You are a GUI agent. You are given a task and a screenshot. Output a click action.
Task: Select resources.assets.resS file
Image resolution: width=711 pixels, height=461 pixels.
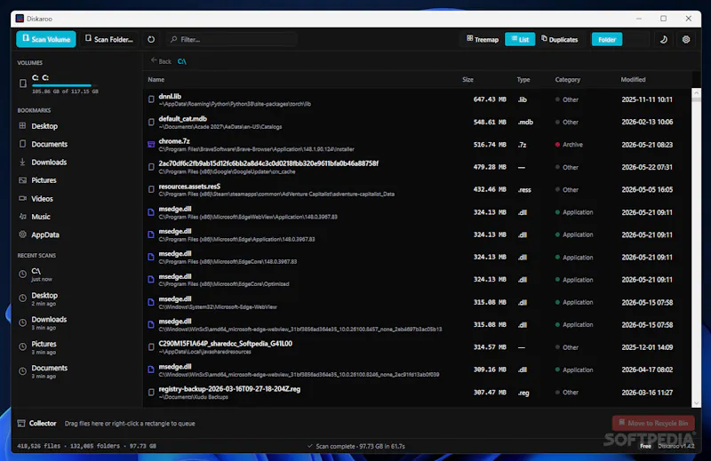(417, 190)
